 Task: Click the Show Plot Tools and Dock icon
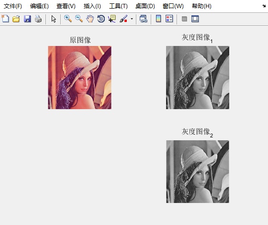tap(195, 19)
